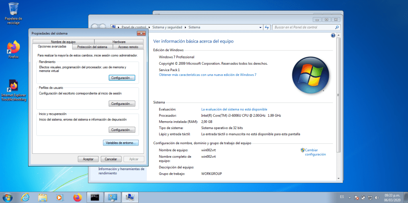Open the Papelera de reciclaje icon
408x203 pixels.
tap(13, 9)
